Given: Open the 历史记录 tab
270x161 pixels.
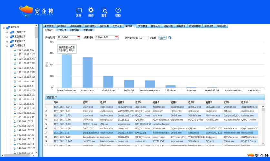Looking at the screenshot, I should [117, 26].
